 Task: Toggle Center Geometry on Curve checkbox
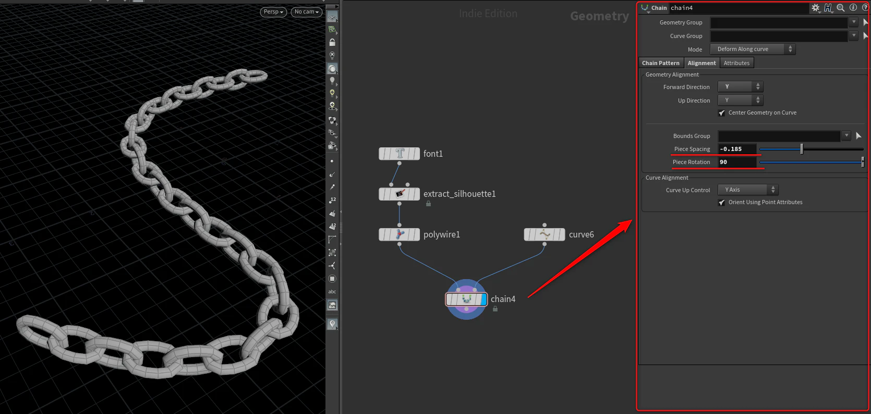[x=722, y=113]
